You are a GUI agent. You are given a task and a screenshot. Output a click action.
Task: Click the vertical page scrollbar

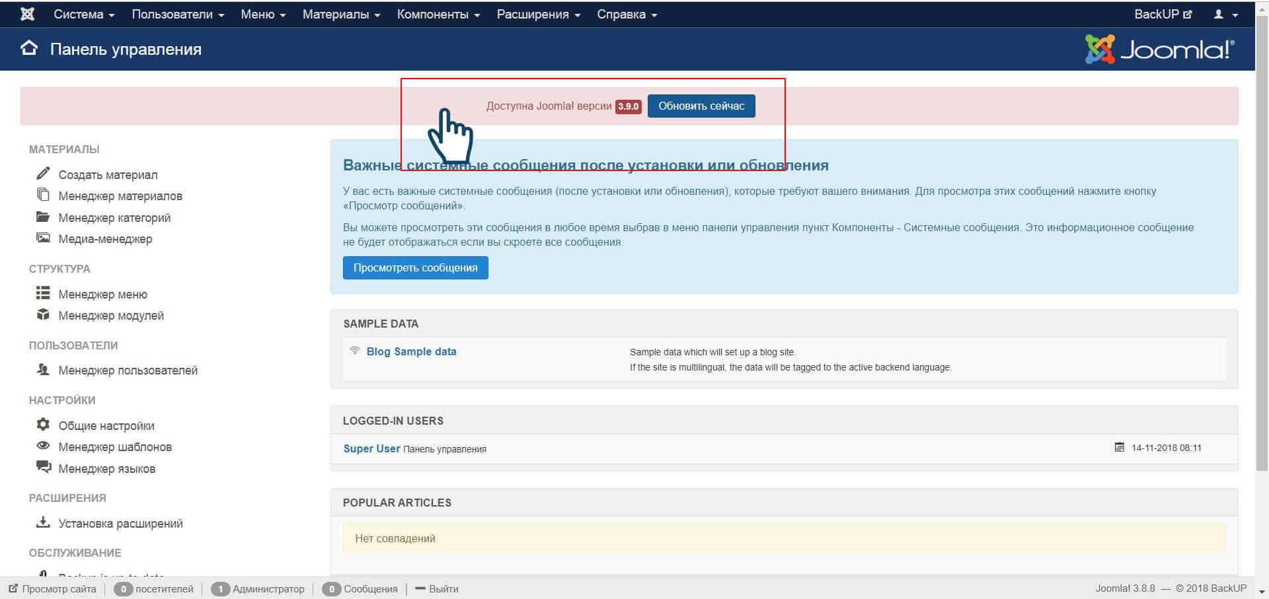(x=1262, y=264)
